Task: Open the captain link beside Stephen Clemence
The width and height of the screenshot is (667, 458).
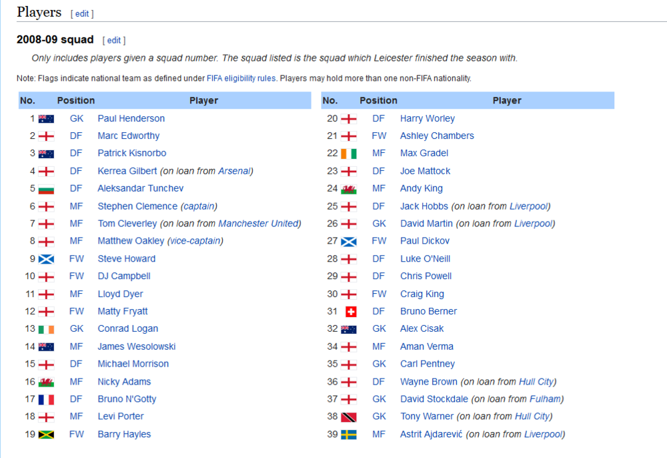Action: [x=199, y=206]
